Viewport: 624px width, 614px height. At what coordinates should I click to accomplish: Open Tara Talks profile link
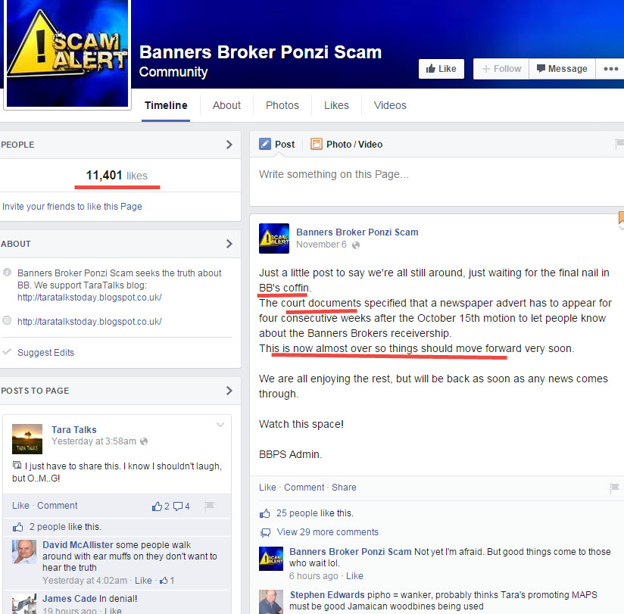(x=74, y=430)
